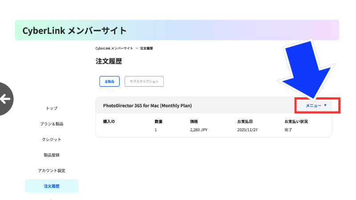
Task: Click the payment date 2025/11/27
Action: (x=247, y=130)
